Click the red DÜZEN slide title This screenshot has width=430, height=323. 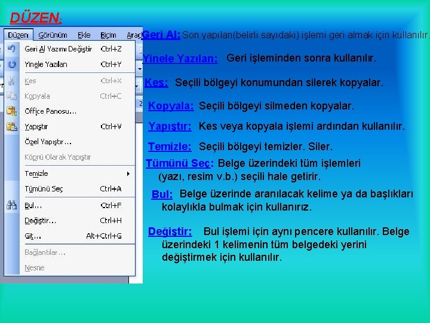pos(36,18)
